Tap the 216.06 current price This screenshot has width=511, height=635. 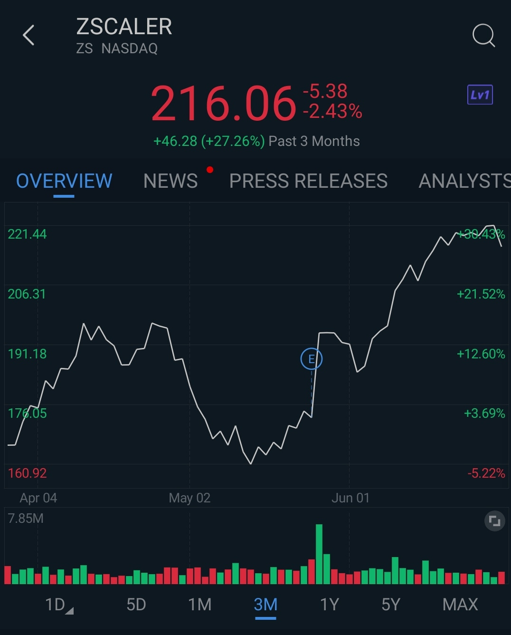pos(224,103)
